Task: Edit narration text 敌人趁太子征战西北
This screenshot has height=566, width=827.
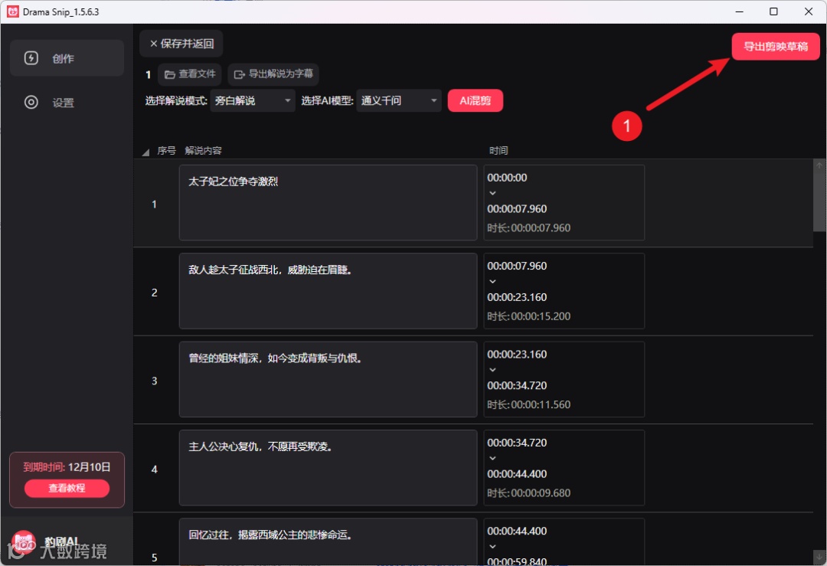Action: point(328,291)
